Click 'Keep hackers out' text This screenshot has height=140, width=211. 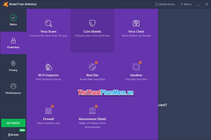pyautogui.click(x=49, y=123)
